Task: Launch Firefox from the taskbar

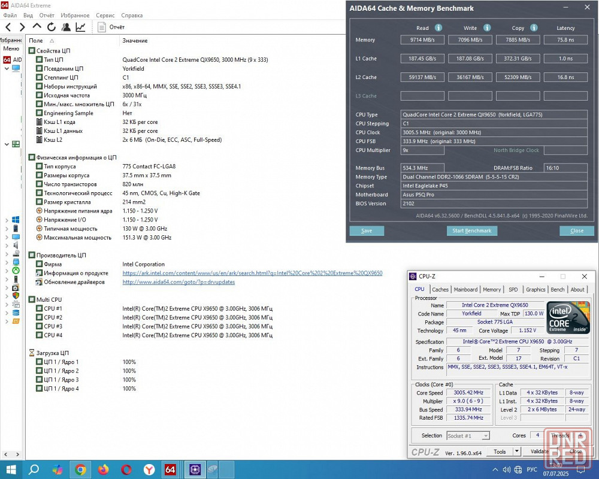Action: click(103, 469)
